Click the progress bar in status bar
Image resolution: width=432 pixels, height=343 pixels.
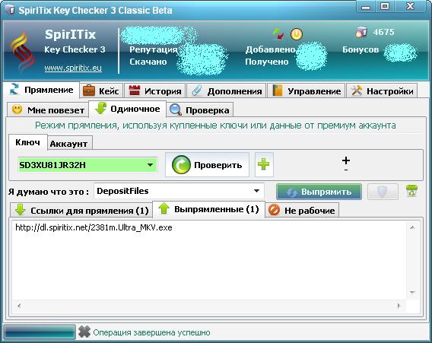click(40, 332)
